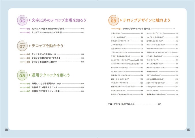Click entry 'モーションテロップ'
Image resolution: width=195 pixels, height=138 pixels.
click(153, 91)
